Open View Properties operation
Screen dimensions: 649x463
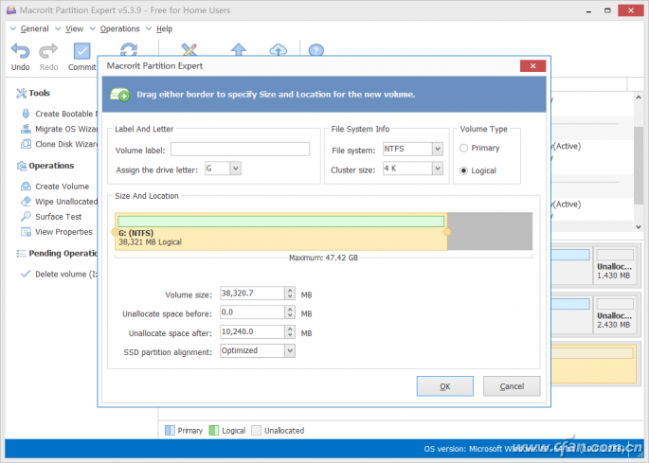(x=56, y=232)
